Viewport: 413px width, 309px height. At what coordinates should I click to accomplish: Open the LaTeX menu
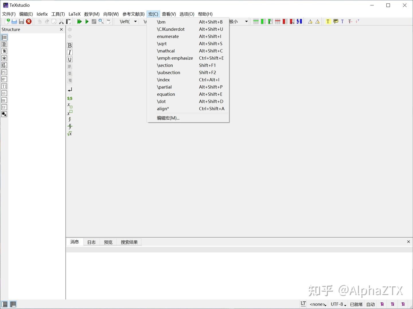tap(74, 14)
